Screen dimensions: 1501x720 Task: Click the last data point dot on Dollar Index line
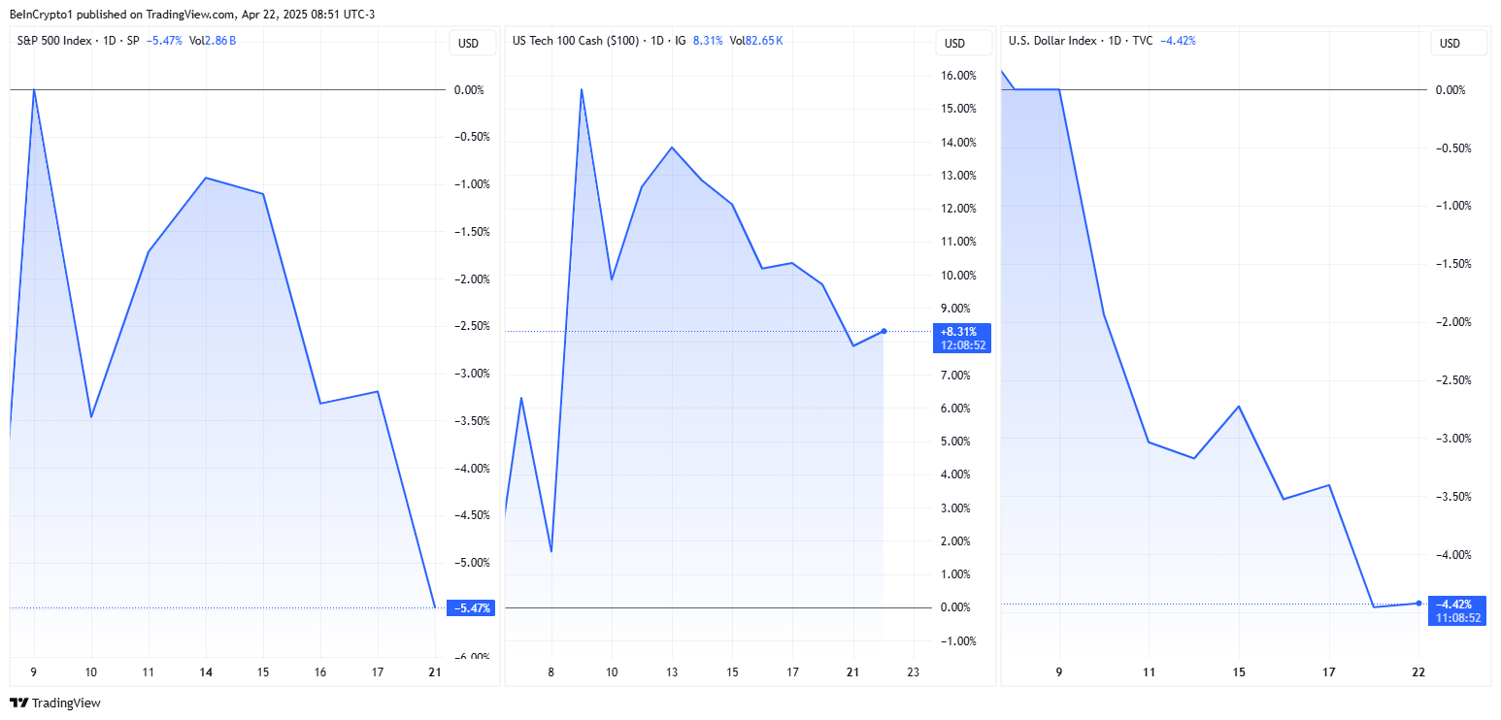1418,603
